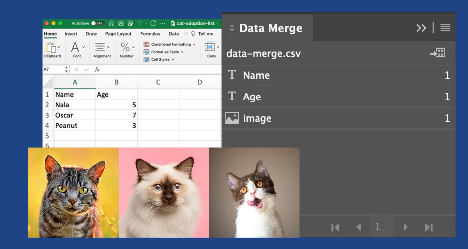Click the Tell me lightbulb search

(x=202, y=34)
